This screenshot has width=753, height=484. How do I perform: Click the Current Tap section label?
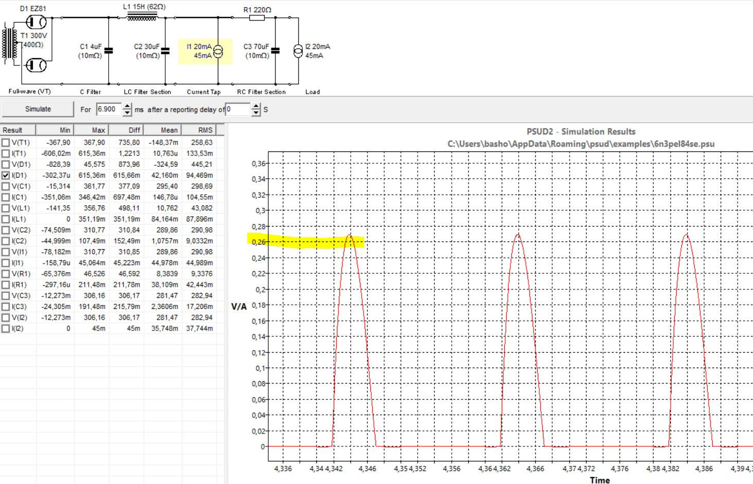203,92
